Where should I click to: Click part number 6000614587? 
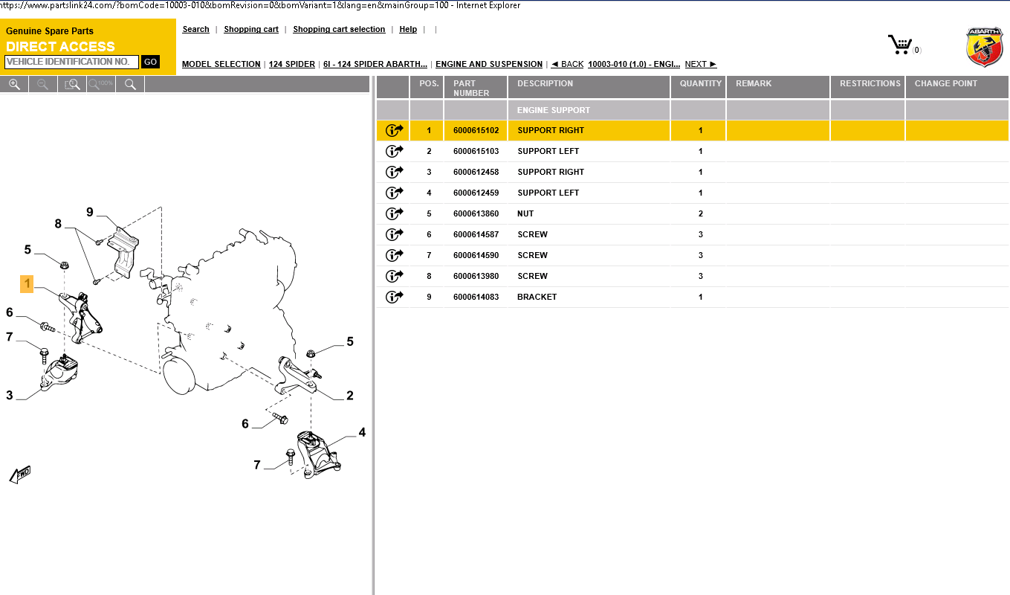[x=476, y=234]
